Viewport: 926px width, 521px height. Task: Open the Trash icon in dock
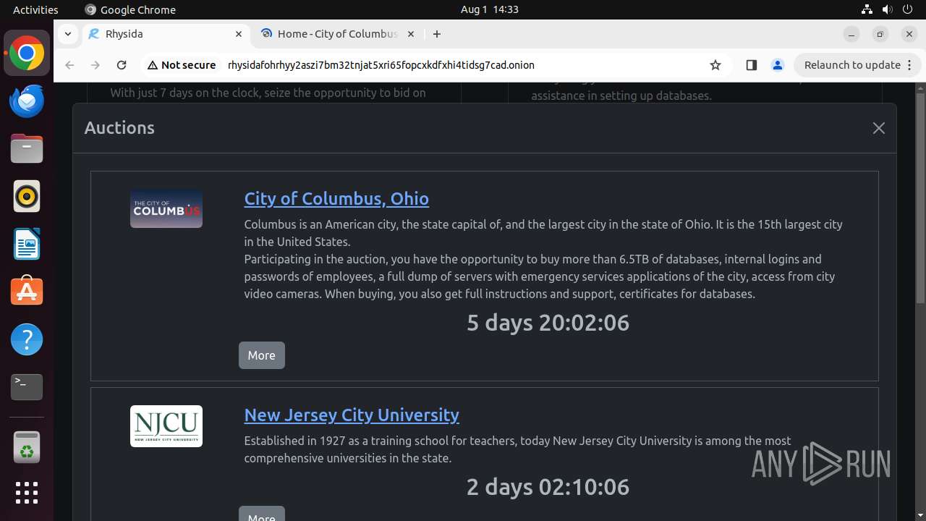(x=27, y=447)
